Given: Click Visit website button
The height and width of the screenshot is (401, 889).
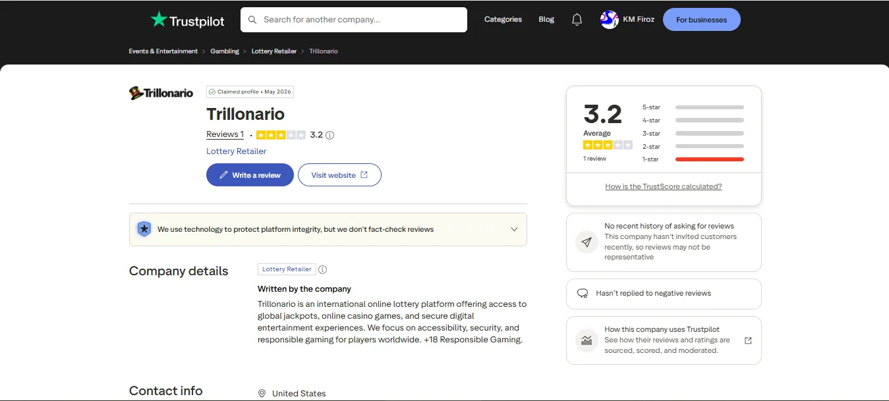Looking at the screenshot, I should pos(339,175).
